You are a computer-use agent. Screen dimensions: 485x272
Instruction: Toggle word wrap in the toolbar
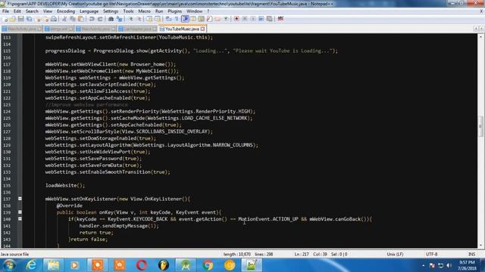coord(168,19)
